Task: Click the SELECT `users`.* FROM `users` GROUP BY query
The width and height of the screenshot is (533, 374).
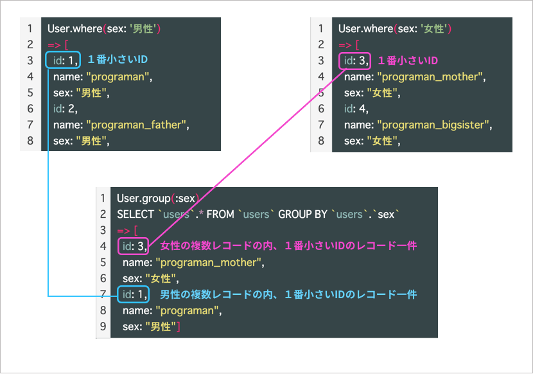Action: coord(258,215)
